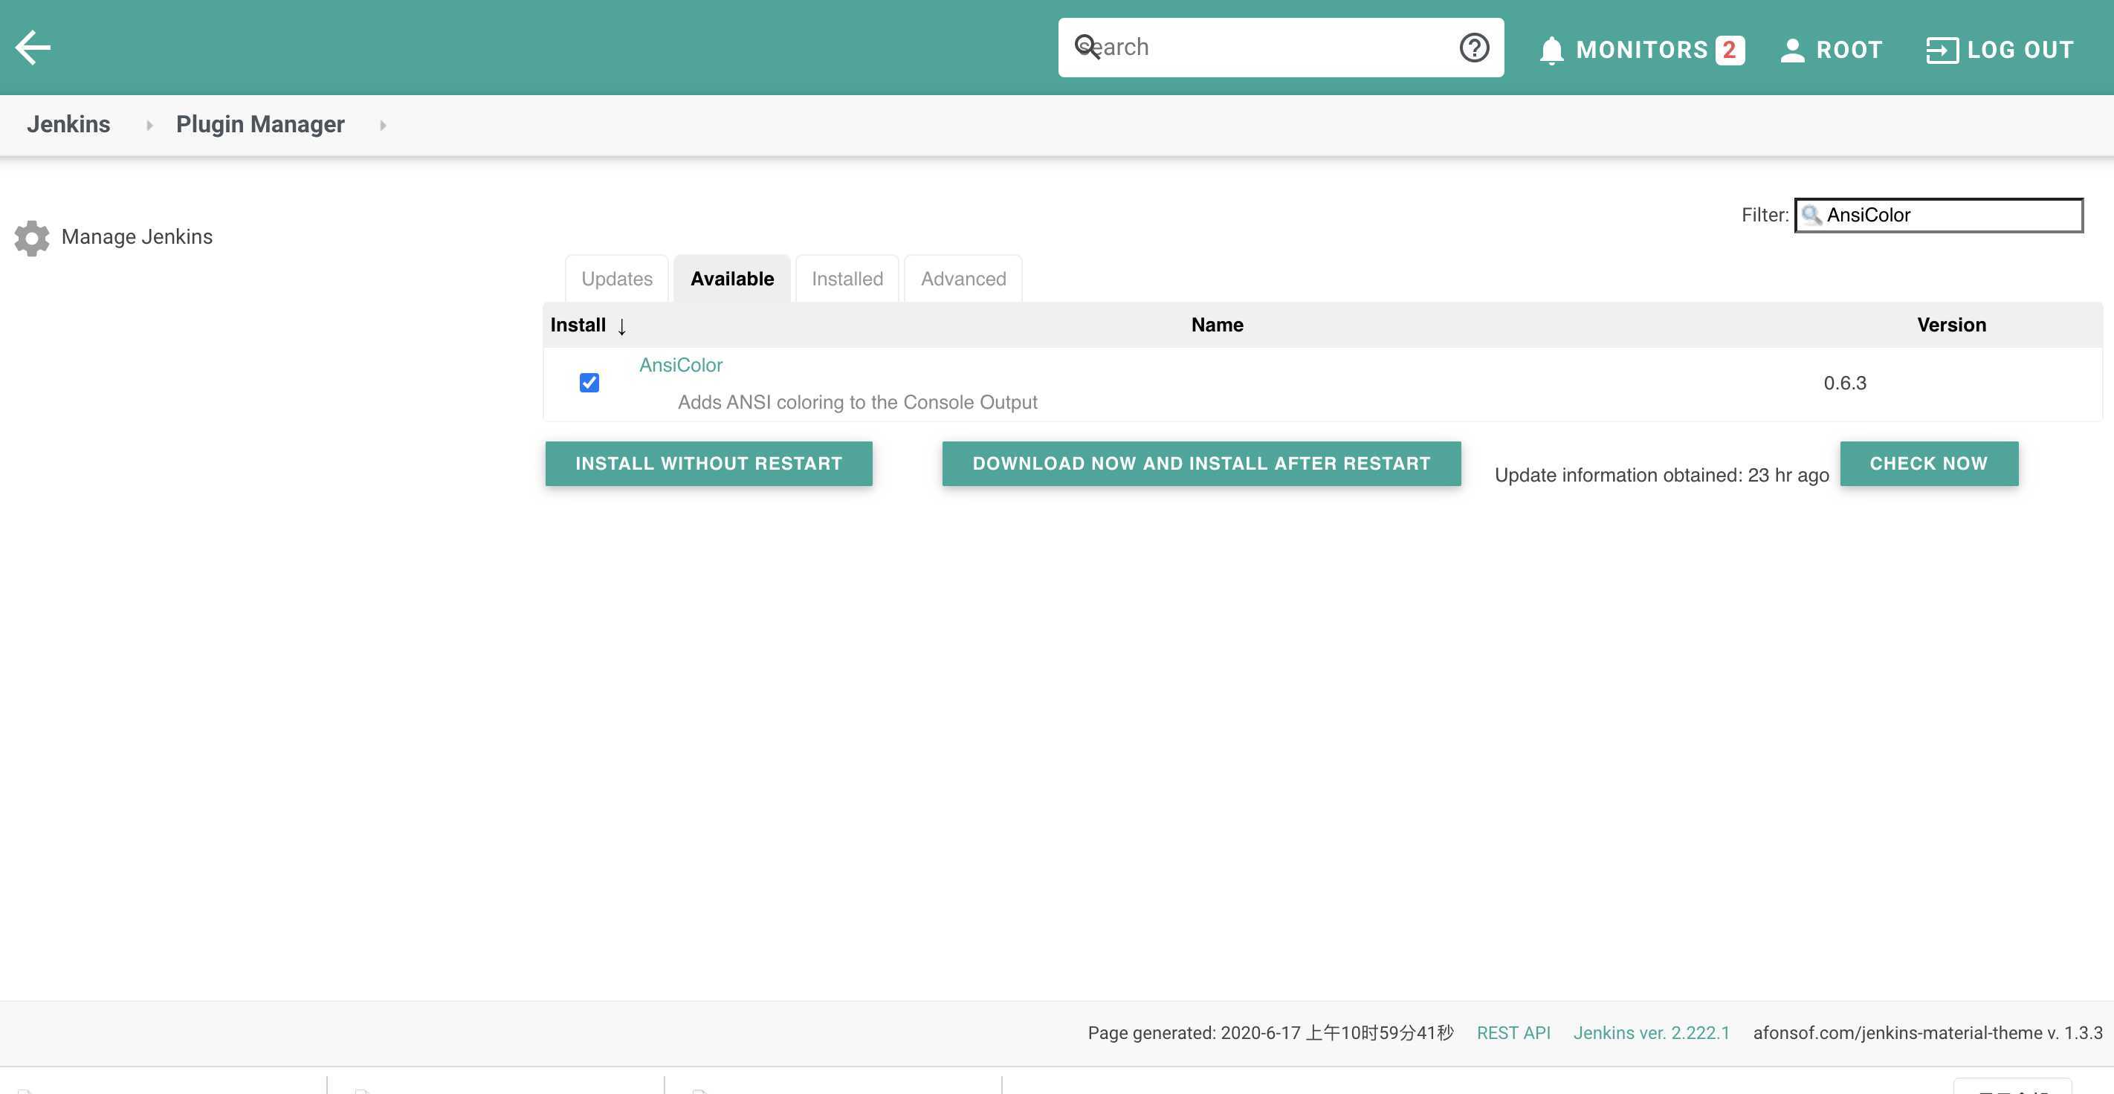Expand the Plugin Manager breadcrumb chevron

pos(382,125)
